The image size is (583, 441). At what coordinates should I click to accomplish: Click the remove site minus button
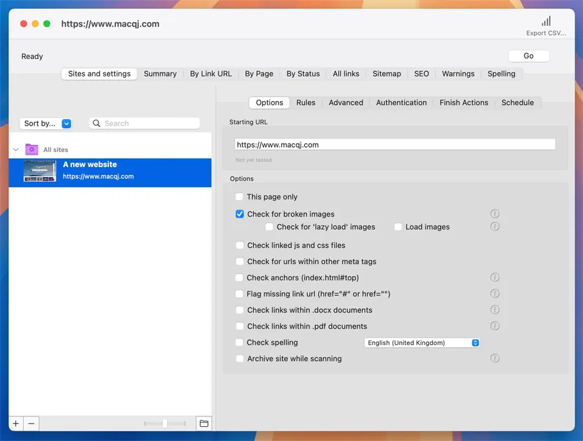[x=31, y=424]
